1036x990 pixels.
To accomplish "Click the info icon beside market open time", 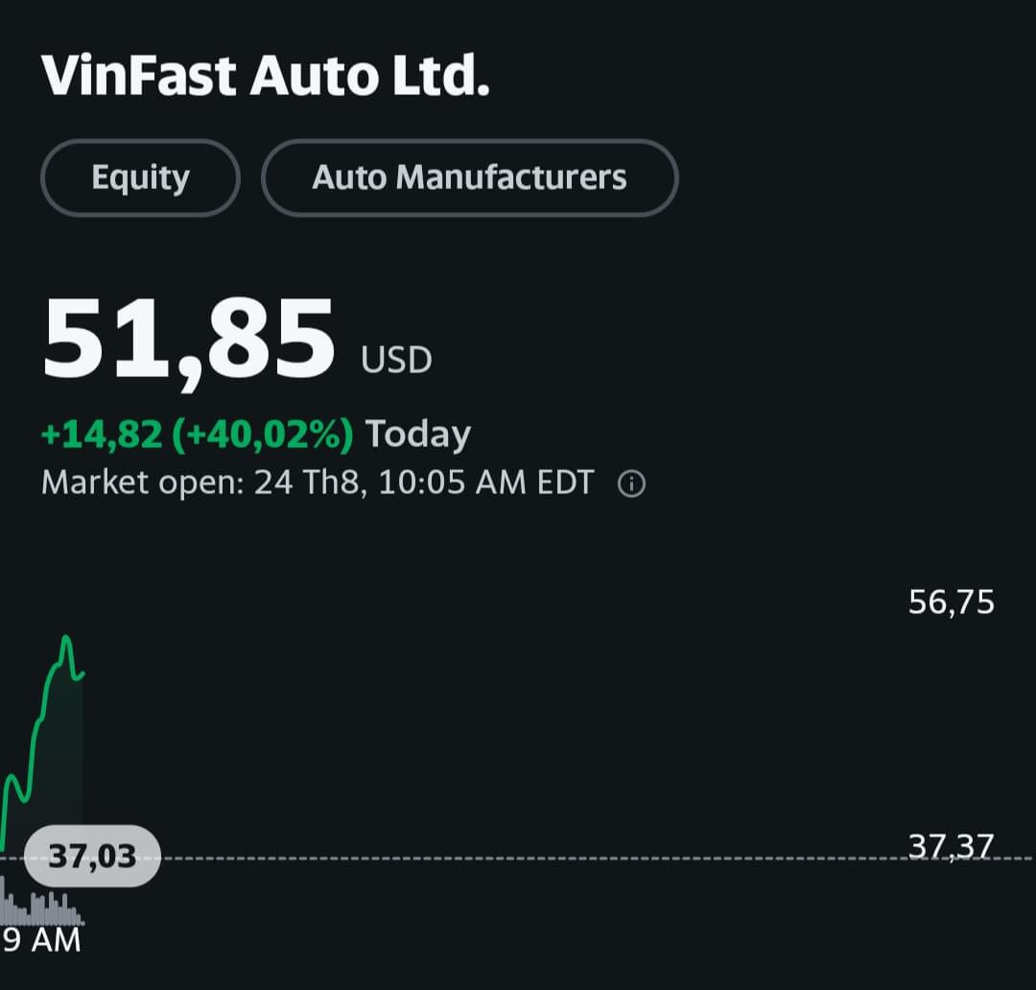I will 631,484.
